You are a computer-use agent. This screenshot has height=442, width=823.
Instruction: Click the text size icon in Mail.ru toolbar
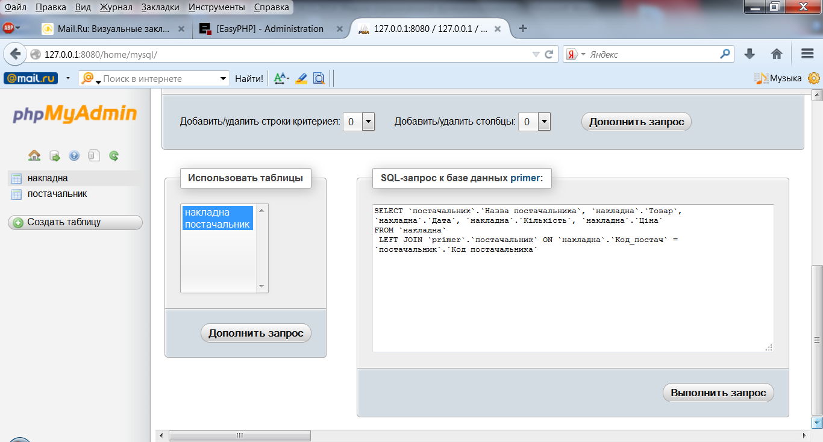[x=280, y=78]
